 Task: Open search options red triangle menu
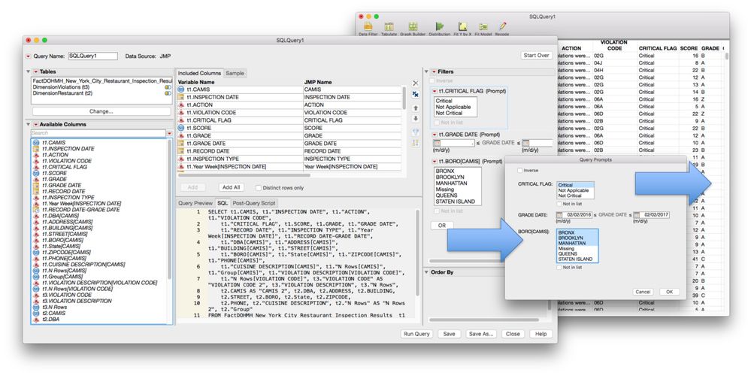pyautogui.click(x=169, y=133)
